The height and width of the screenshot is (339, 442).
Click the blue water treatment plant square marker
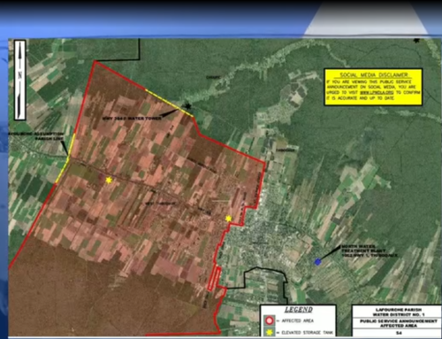[317, 262]
